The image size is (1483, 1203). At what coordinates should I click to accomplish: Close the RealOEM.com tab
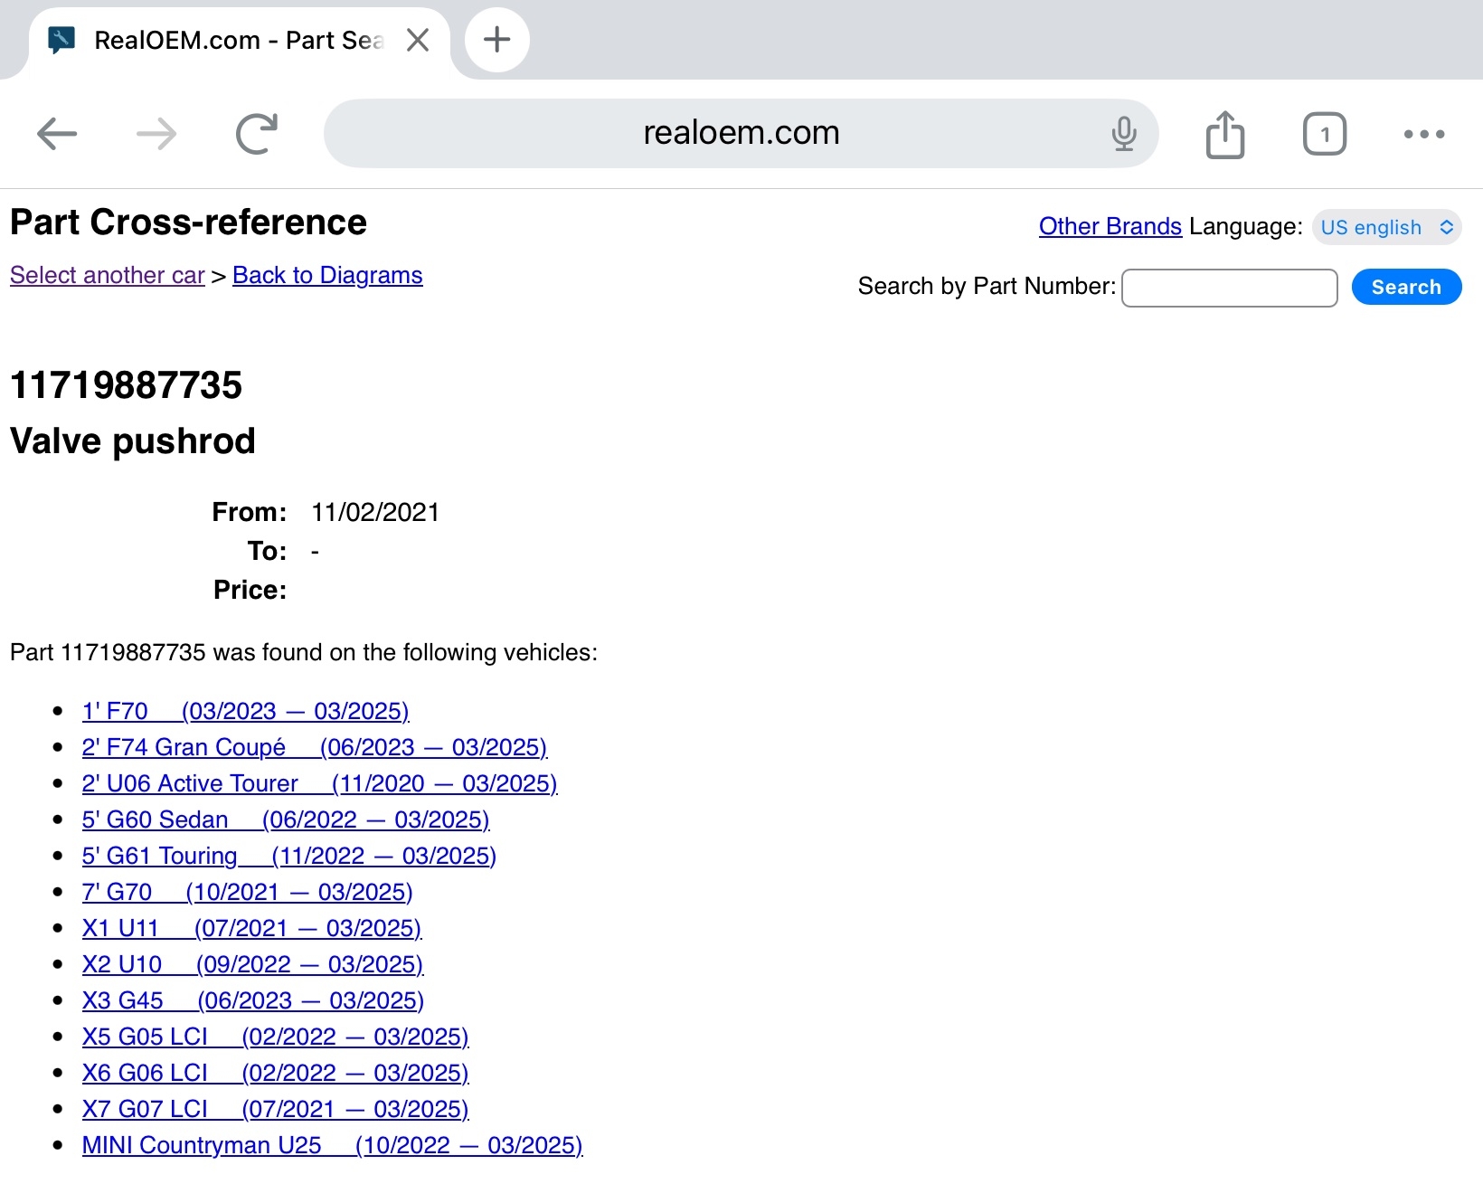tap(418, 40)
